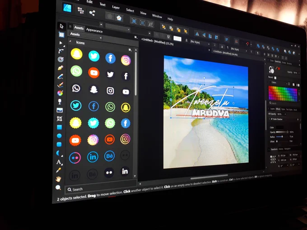This screenshot has height=230, width=307.
Task: Select the Move tool arrow
Action: 61,26
